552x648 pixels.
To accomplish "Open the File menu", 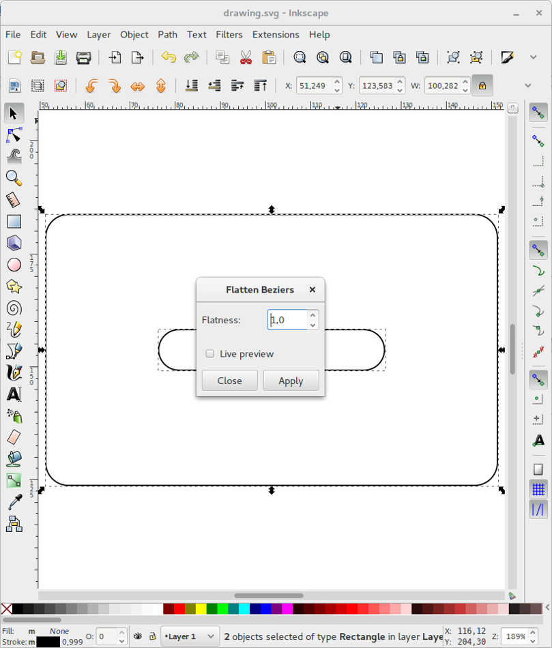I will click(13, 35).
